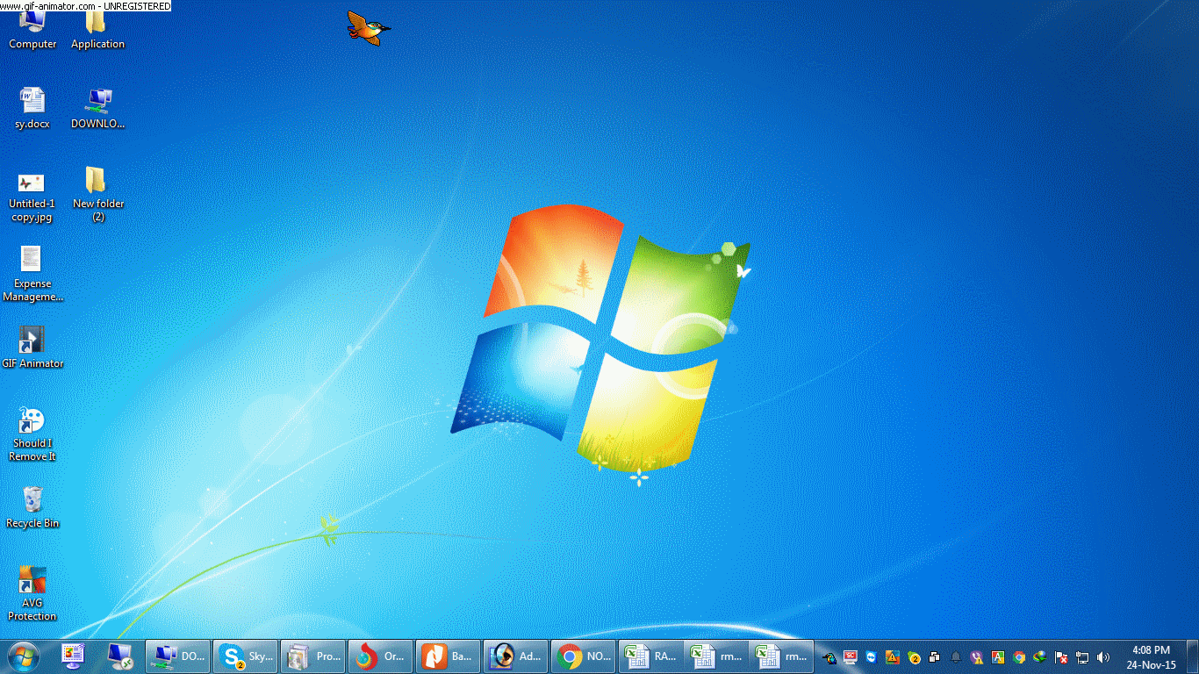Open the network connection tray icon
1199x674 pixels.
click(1082, 657)
